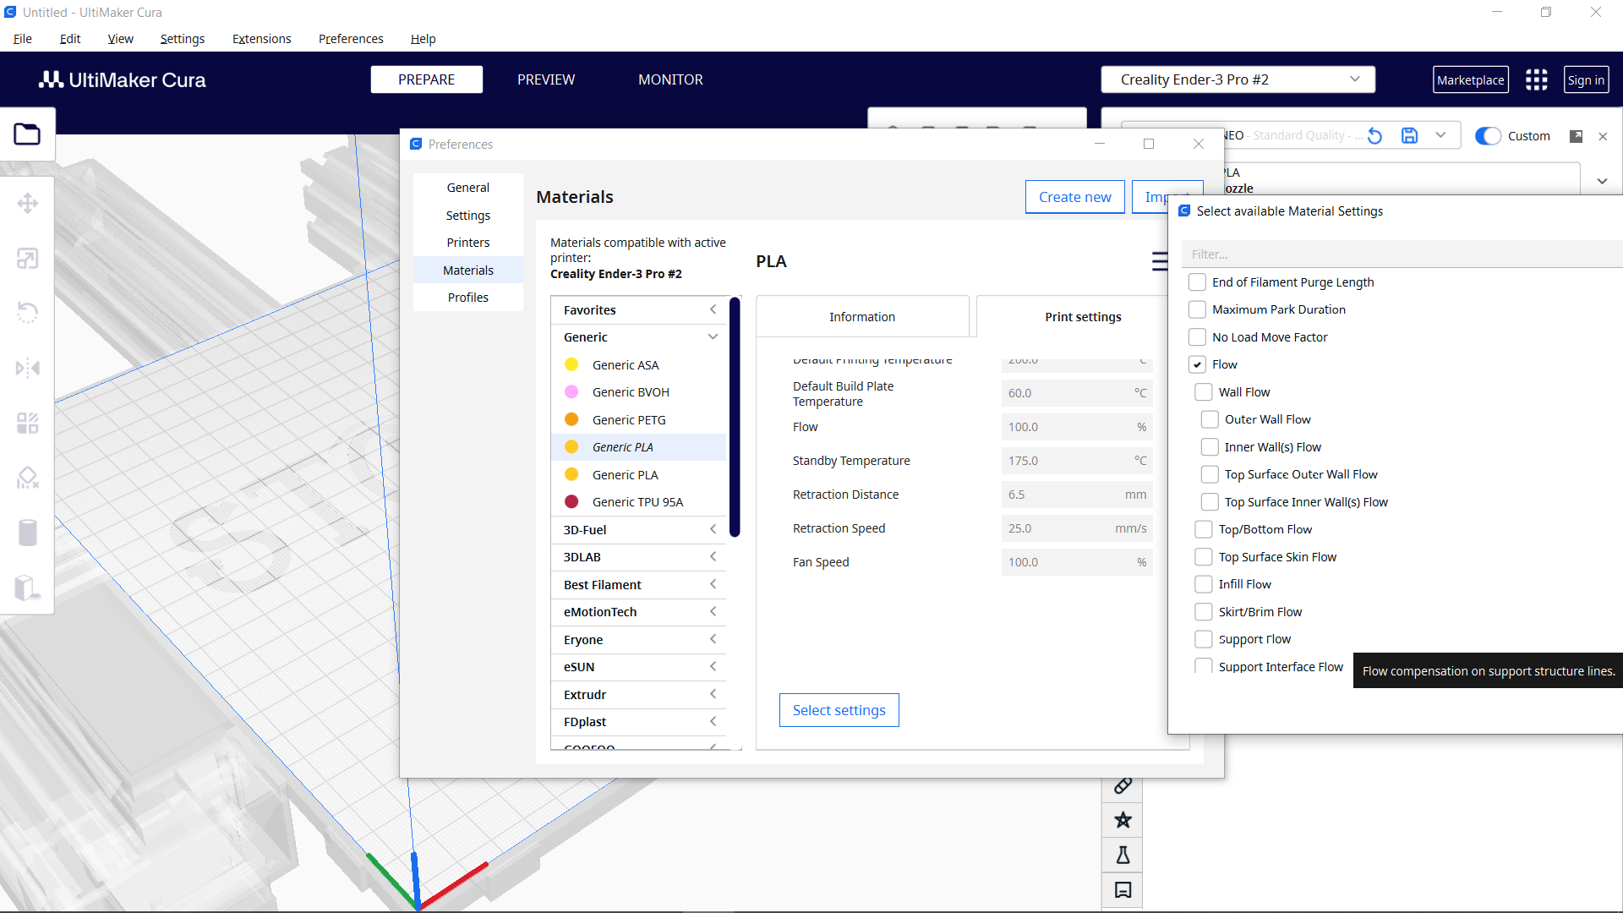Image resolution: width=1623 pixels, height=913 pixels.
Task: Uncheck the Flow setting
Action: pos(1197,364)
